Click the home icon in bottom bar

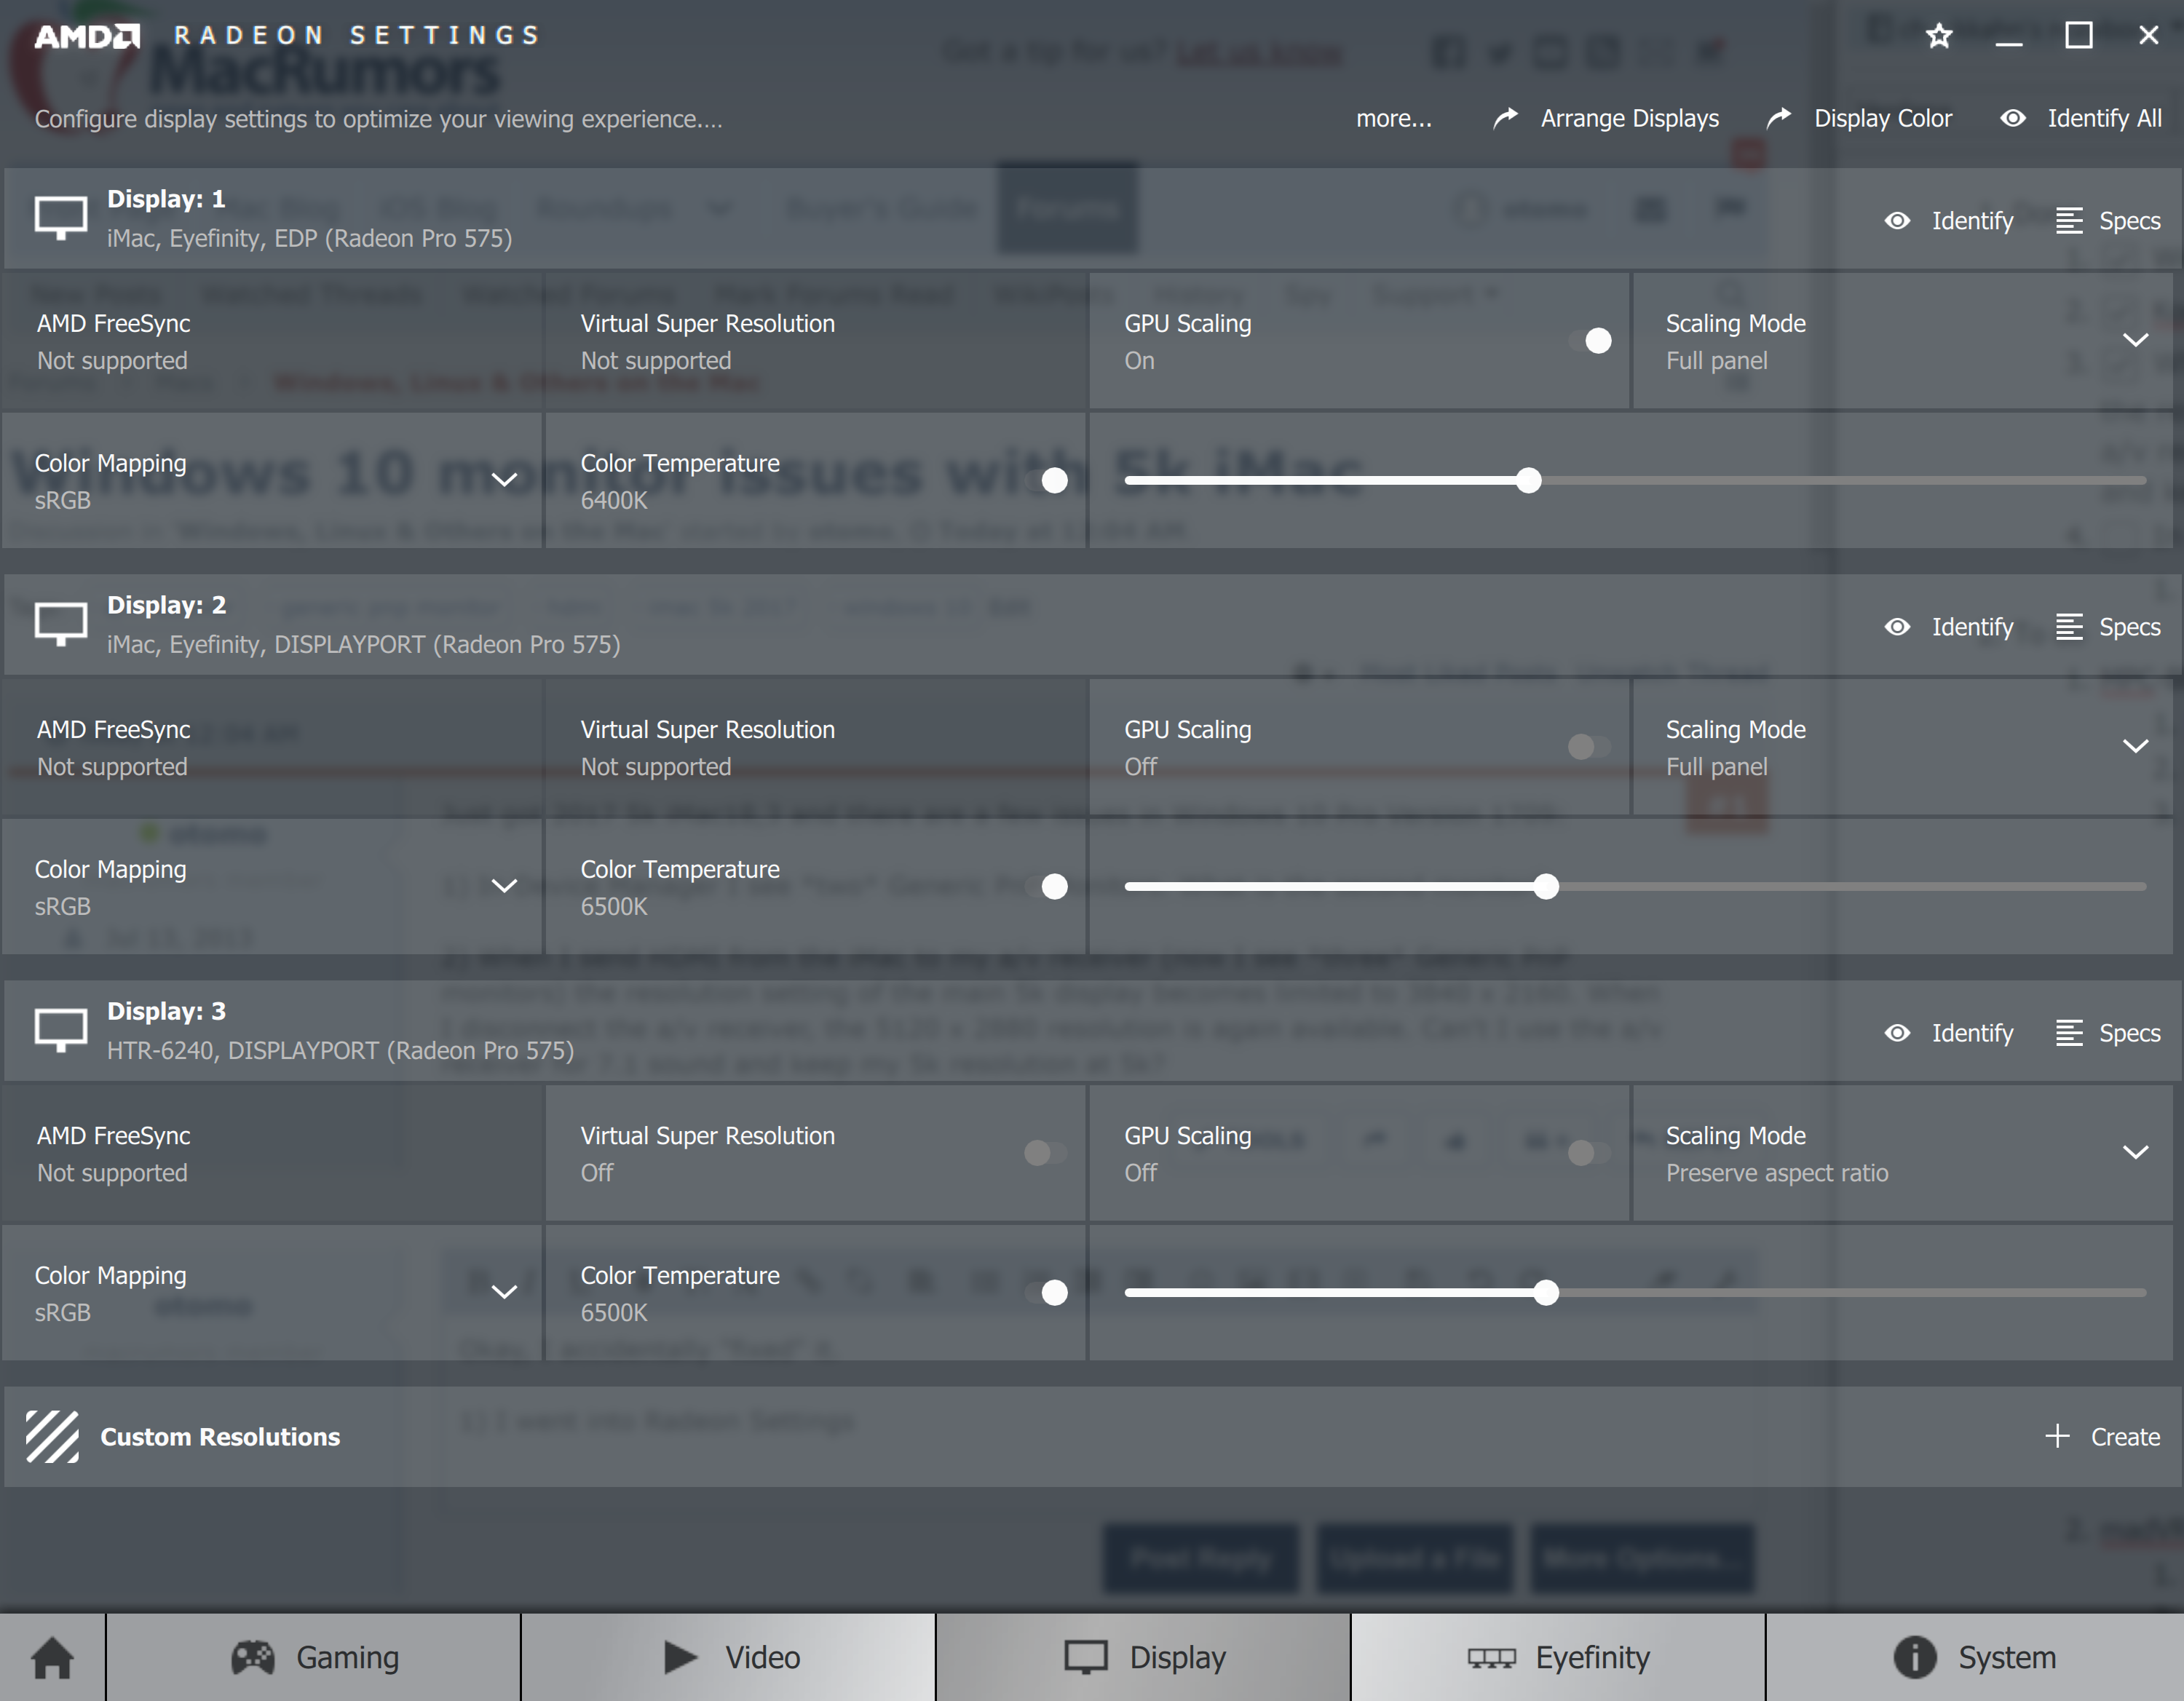52,1657
